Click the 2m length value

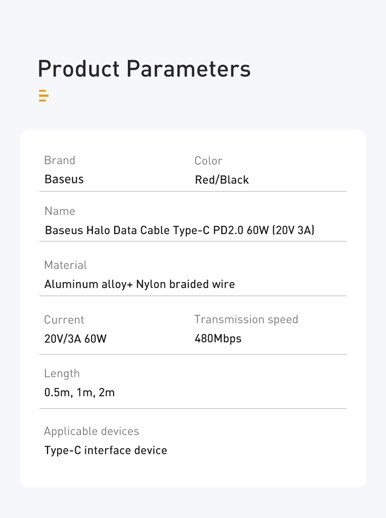click(107, 392)
